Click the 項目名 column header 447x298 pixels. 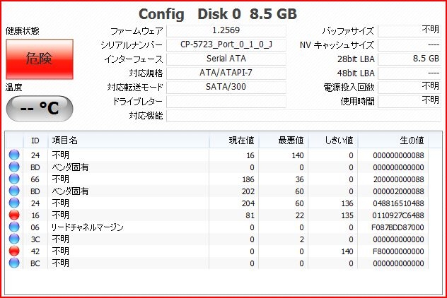tap(65, 140)
